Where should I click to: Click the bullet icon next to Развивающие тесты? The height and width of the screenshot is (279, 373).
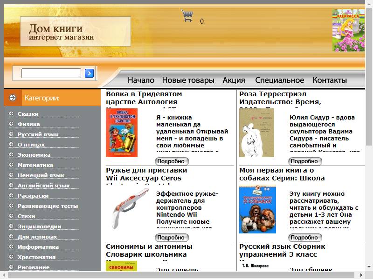pos(11,206)
